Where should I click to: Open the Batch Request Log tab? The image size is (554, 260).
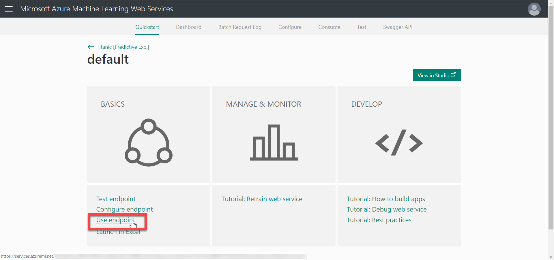(x=240, y=27)
